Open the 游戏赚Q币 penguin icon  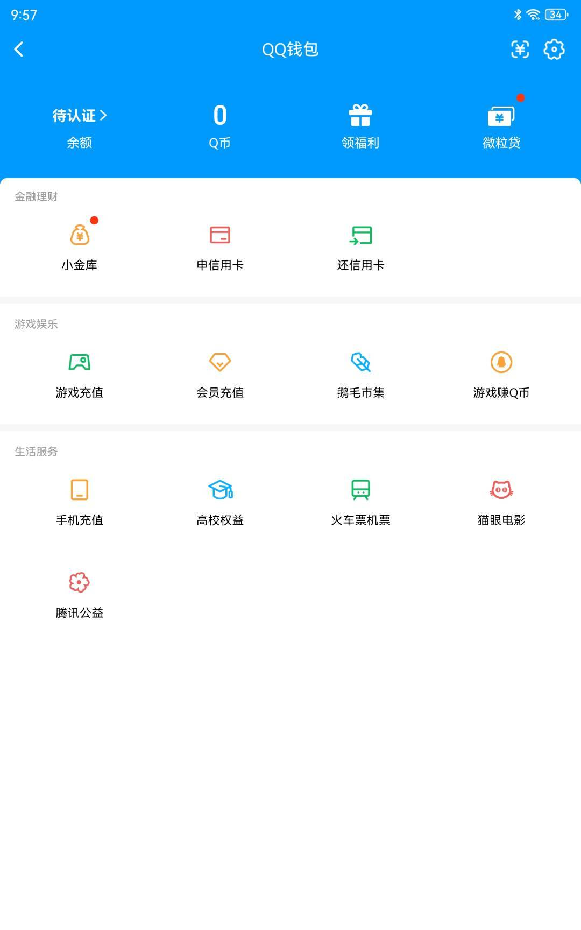coord(501,362)
